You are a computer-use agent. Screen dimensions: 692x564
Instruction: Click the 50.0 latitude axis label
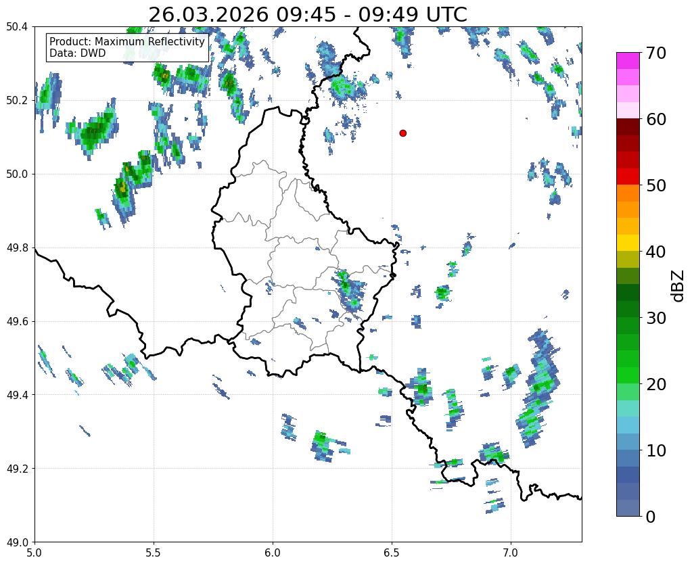click(17, 174)
